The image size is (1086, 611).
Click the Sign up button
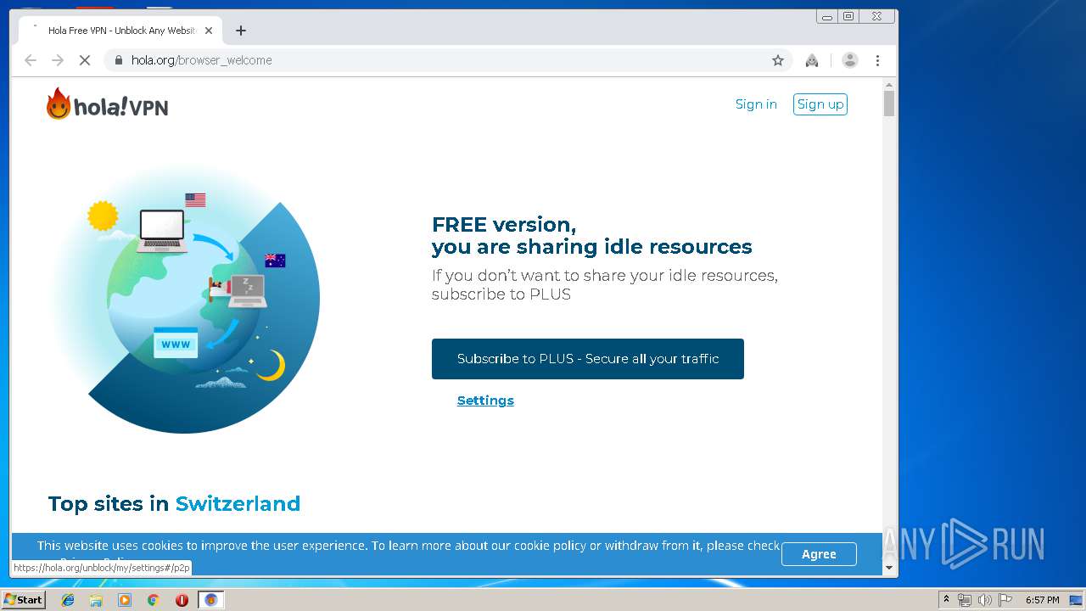(820, 104)
